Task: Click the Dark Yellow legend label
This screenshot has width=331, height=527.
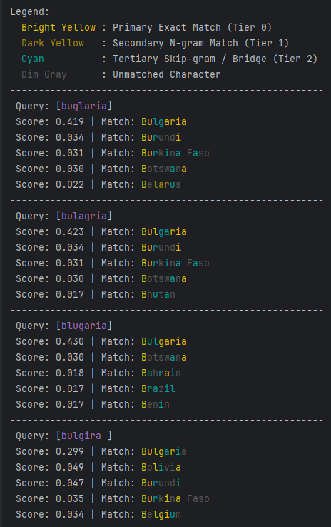Action: [x=53, y=44]
